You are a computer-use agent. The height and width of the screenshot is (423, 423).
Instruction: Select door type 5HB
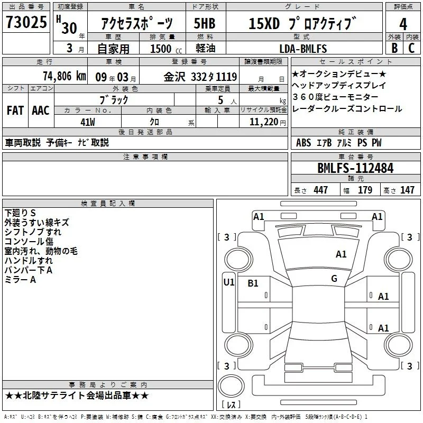[205, 23]
